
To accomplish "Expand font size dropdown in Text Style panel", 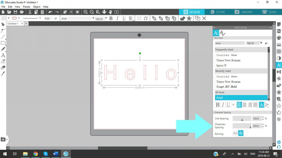I will (x=261, y=43).
